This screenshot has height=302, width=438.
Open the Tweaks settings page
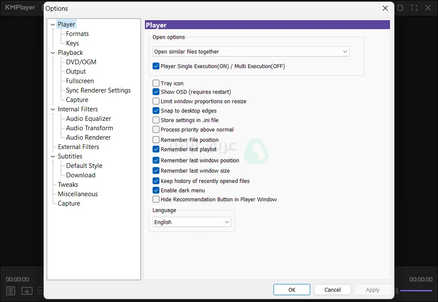pos(68,185)
